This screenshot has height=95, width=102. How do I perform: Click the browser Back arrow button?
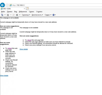3,5
